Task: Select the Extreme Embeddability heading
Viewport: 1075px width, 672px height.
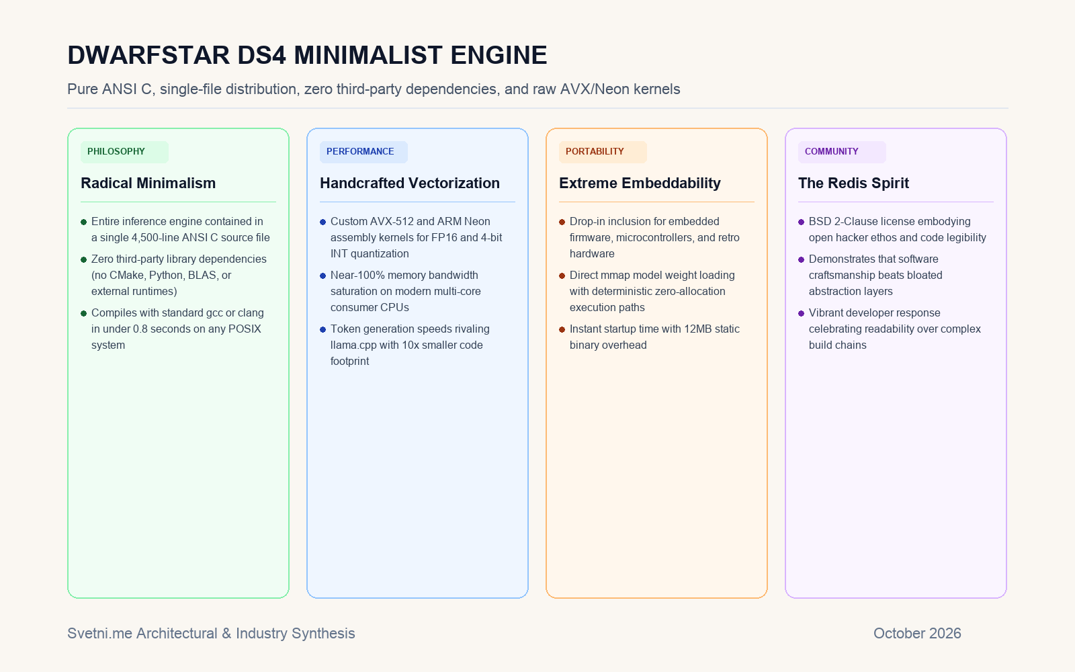Action: pos(640,183)
